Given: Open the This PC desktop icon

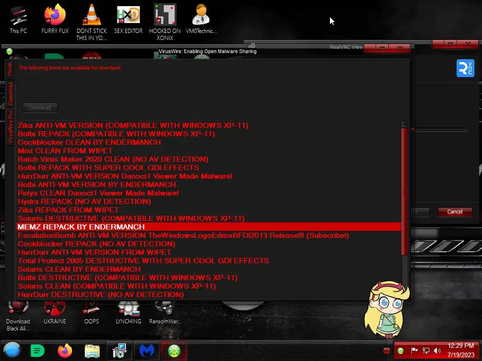Looking at the screenshot, I should pyautogui.click(x=18, y=19).
